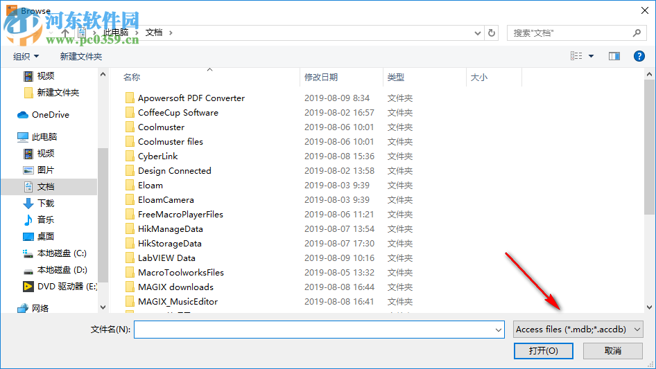Expand chevron after 文档 breadcrumb
The height and width of the screenshot is (369, 656).
point(171,33)
